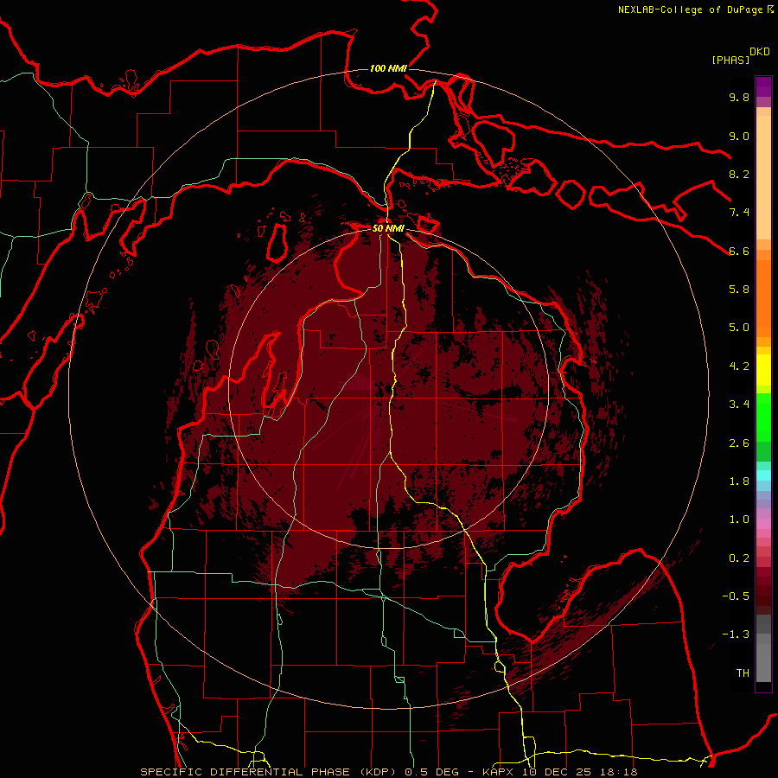This screenshot has height=778, width=778.
Task: Click the 5.0 legend value
Action: tap(739, 328)
